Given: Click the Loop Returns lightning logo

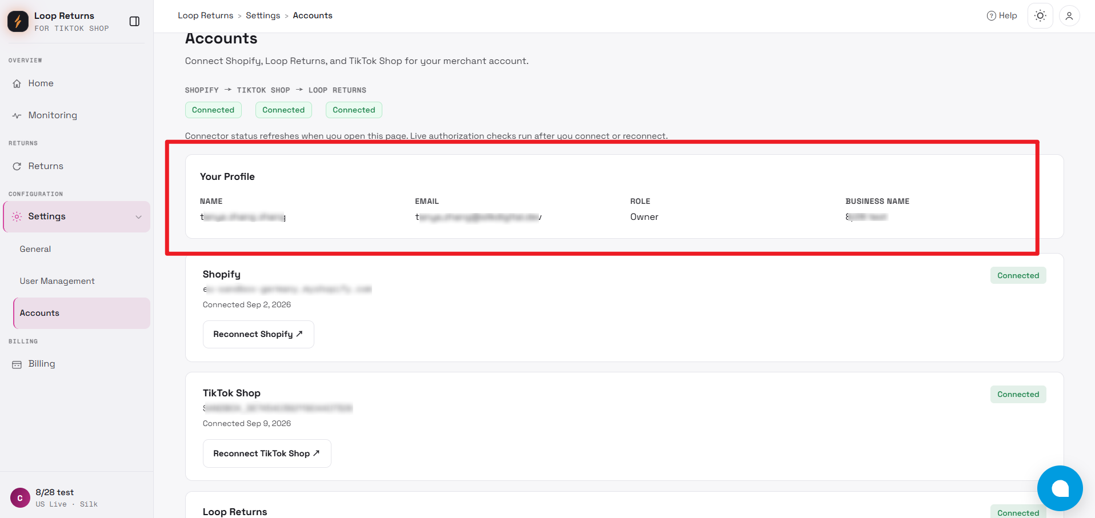Looking at the screenshot, I should point(18,21).
